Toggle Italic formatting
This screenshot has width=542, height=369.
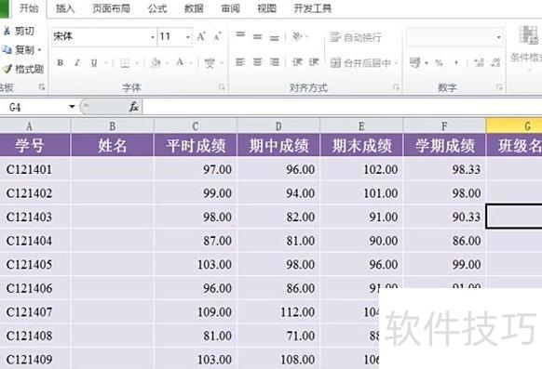point(77,63)
